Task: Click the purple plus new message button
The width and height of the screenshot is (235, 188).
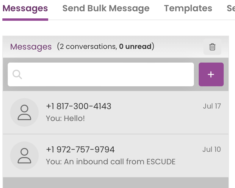Action: pyautogui.click(x=211, y=74)
